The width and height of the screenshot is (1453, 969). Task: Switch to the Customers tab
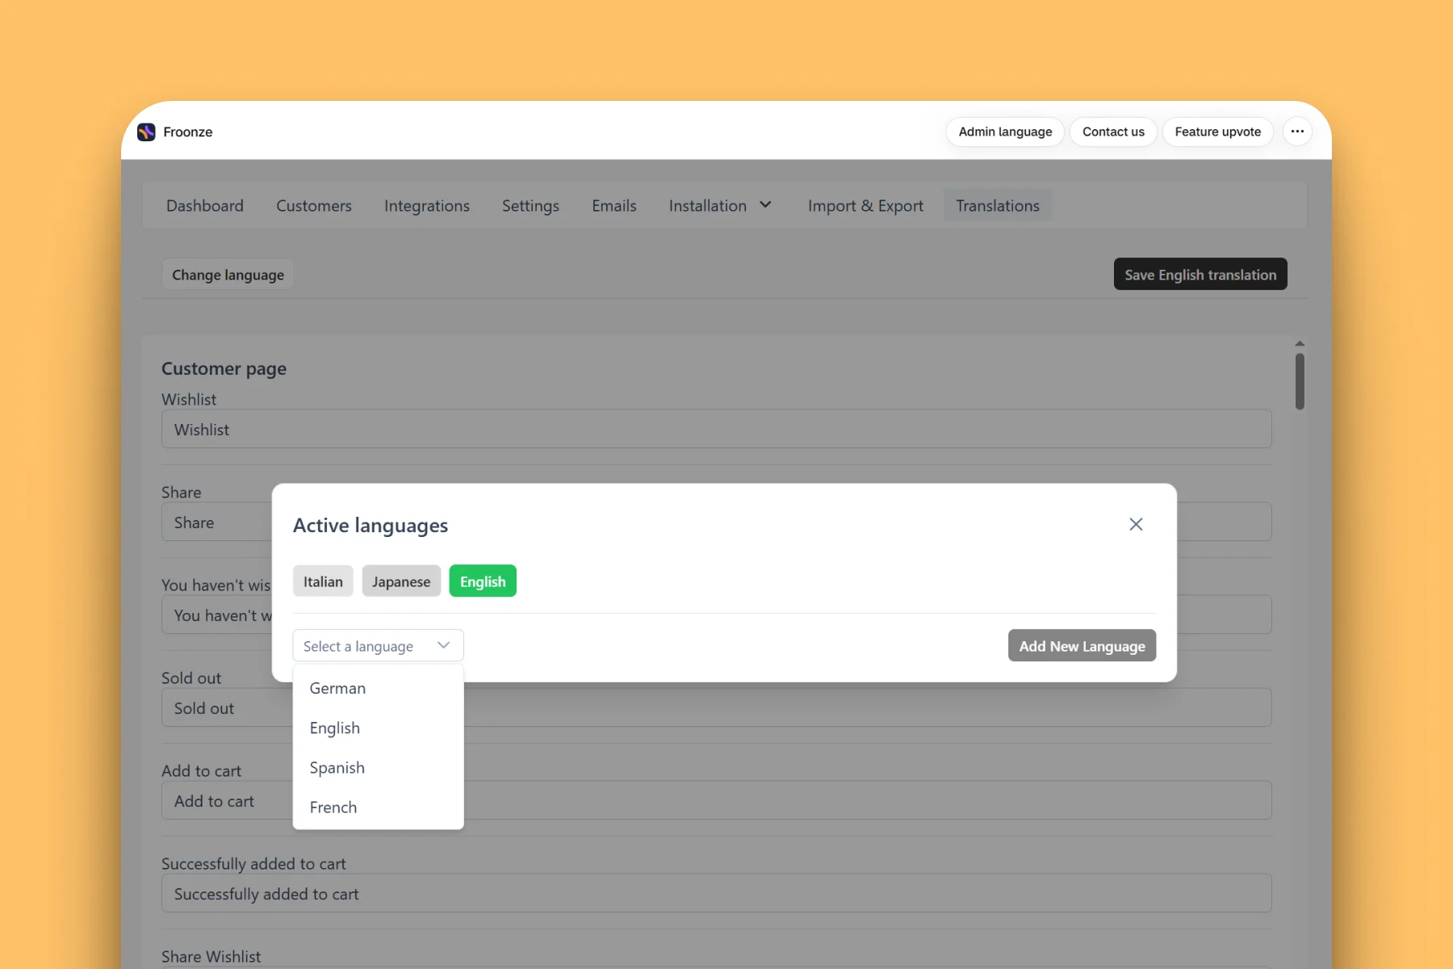click(x=314, y=206)
